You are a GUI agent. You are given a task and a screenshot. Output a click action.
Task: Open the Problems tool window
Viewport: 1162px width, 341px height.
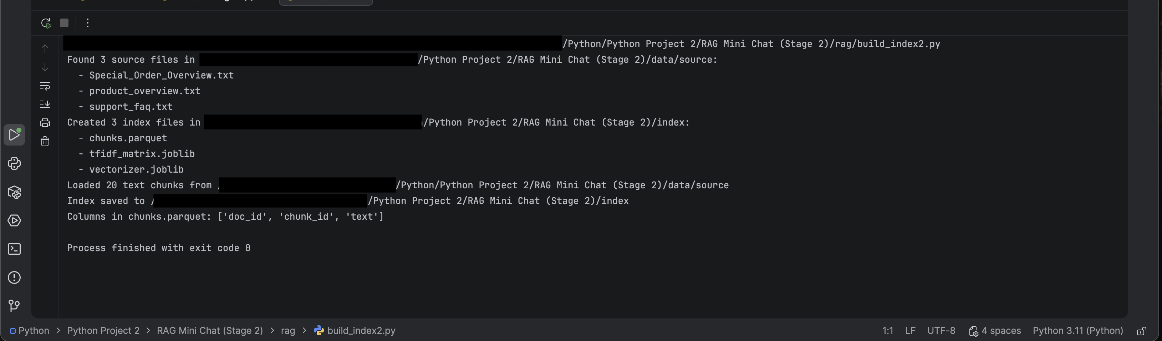click(14, 278)
